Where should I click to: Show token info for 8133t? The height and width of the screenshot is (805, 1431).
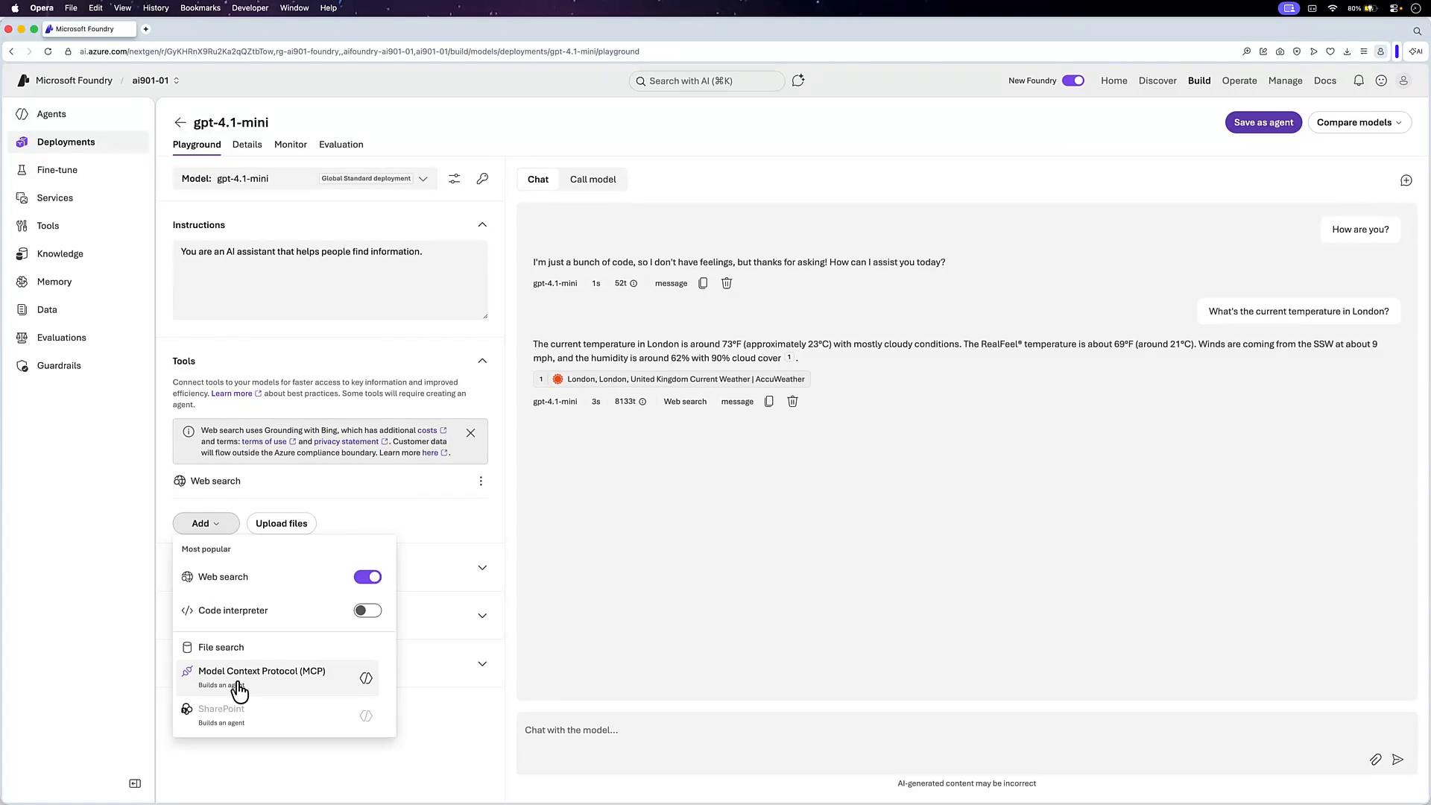click(x=642, y=402)
